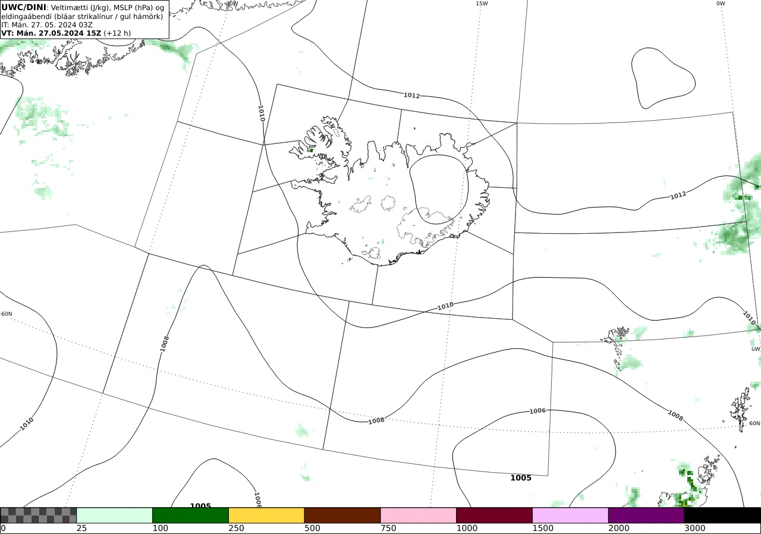Click the gray checkered 0–25 legend swatch

click(x=39, y=515)
